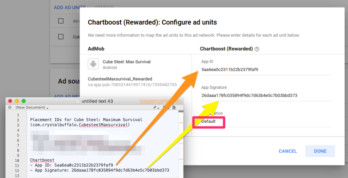Click the DONE button
The width and height of the screenshot is (348, 178).
coord(320,151)
